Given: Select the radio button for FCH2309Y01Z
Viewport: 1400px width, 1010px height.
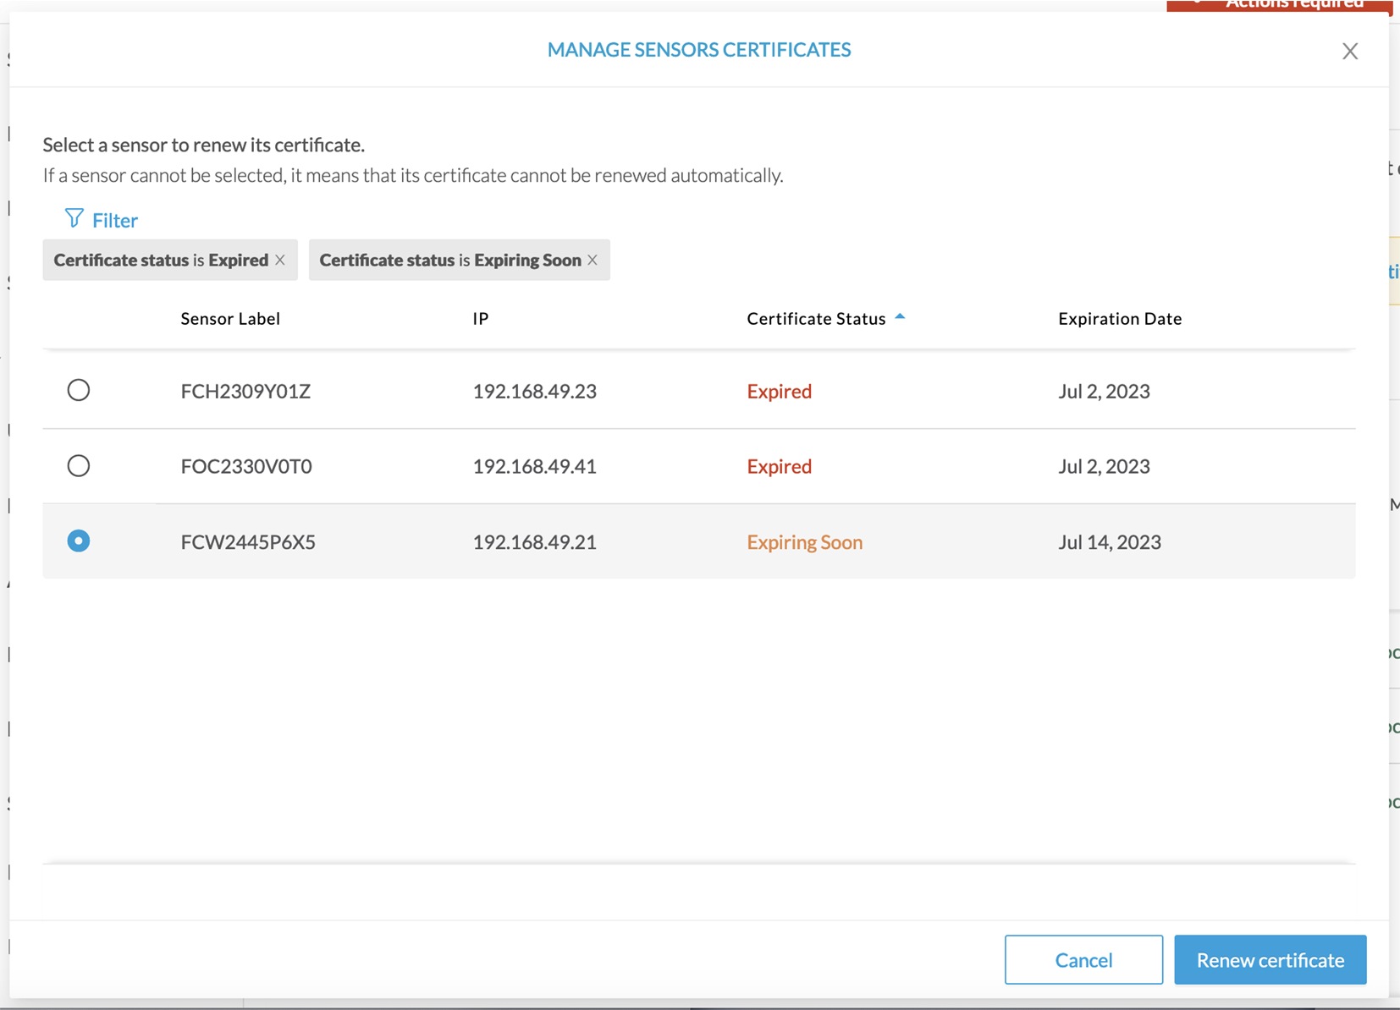Looking at the screenshot, I should click(x=79, y=390).
